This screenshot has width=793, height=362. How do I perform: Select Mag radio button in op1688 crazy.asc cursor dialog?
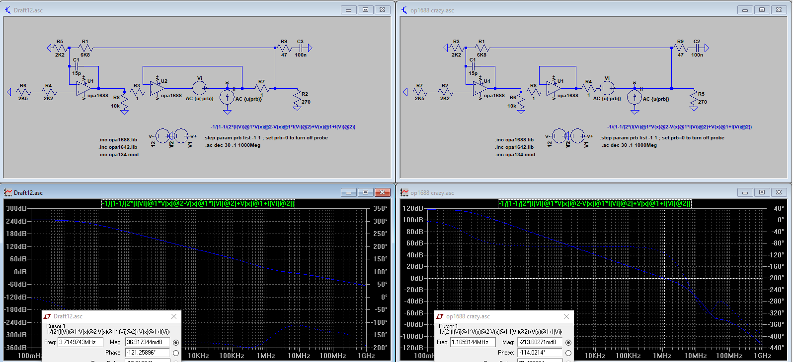click(568, 343)
